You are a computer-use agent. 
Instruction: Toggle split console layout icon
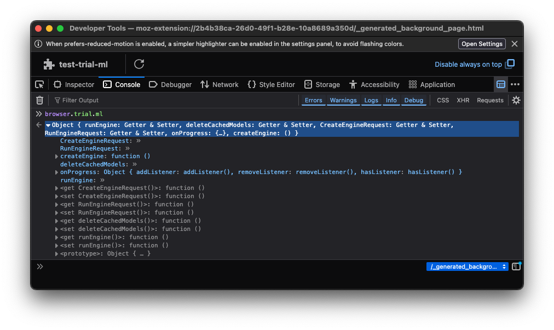[501, 84]
